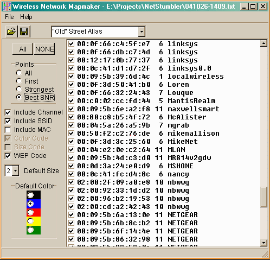Click the Default Size value field
This screenshot has width=270, height=260.
click(x=9, y=170)
